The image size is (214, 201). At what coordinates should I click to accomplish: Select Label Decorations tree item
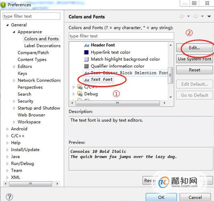click(x=42, y=46)
